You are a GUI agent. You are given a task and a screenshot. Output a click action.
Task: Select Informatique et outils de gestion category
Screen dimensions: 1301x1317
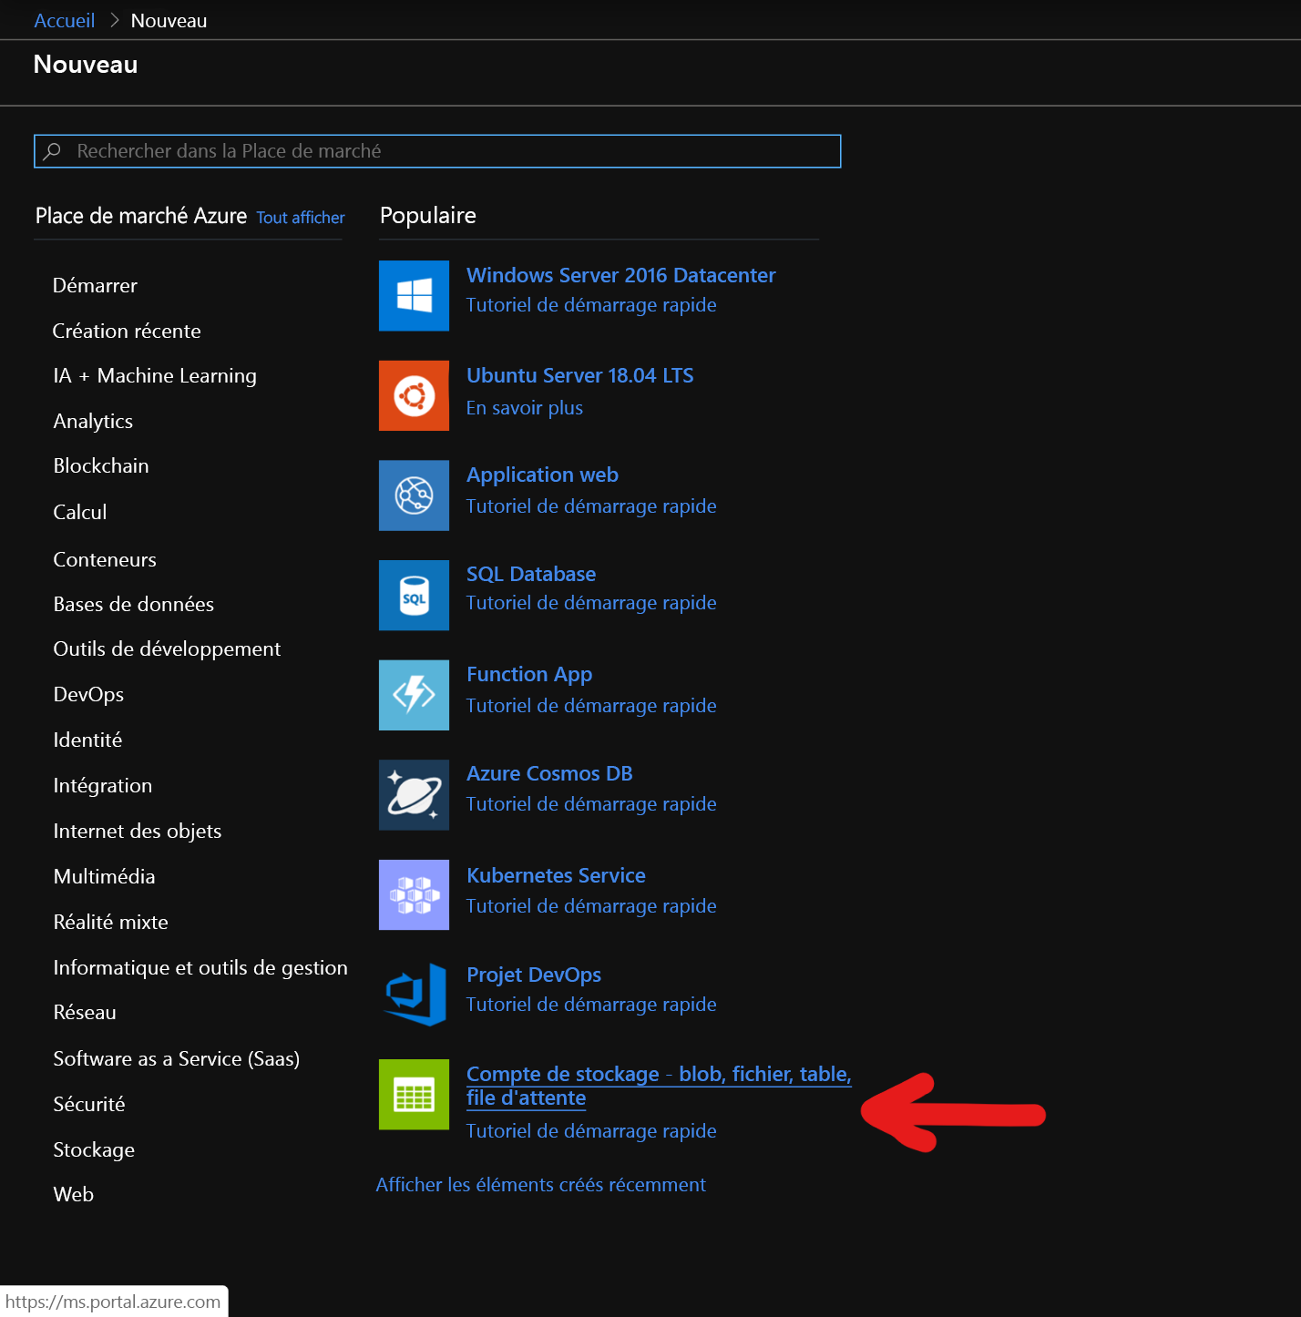pos(200,967)
